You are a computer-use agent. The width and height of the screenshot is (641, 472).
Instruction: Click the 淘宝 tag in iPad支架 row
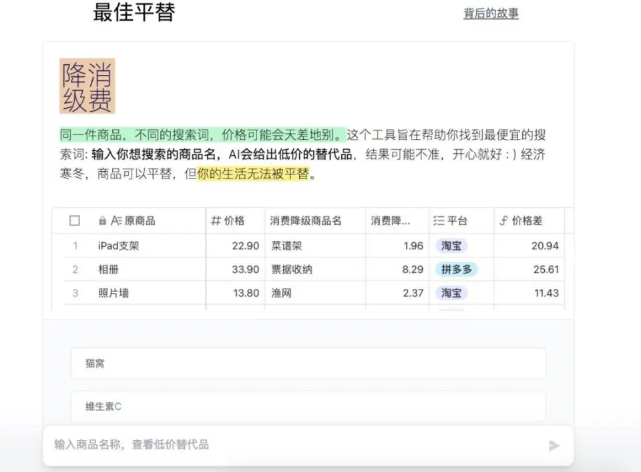[451, 246]
